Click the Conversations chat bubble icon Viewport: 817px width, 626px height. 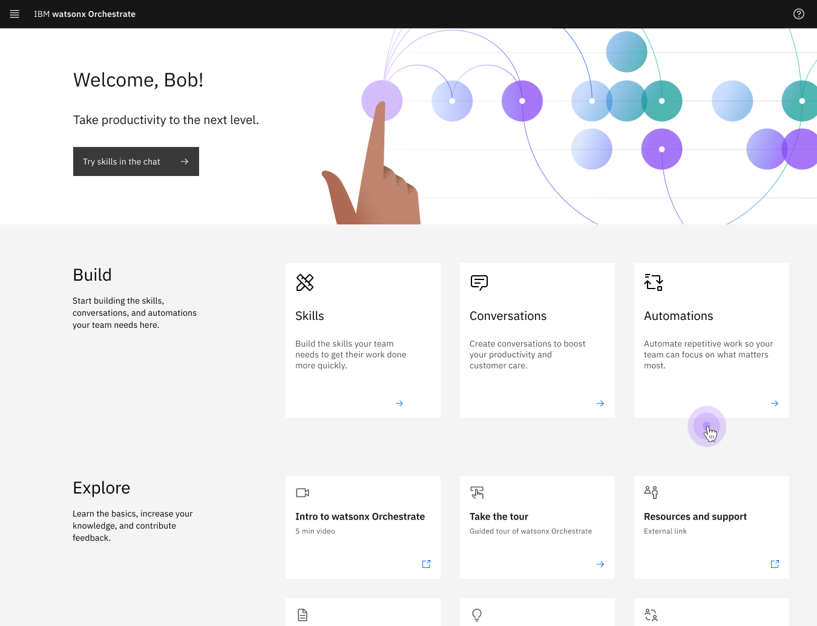(x=479, y=282)
